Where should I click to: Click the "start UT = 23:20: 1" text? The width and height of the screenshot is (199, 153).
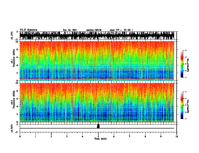click(121, 30)
